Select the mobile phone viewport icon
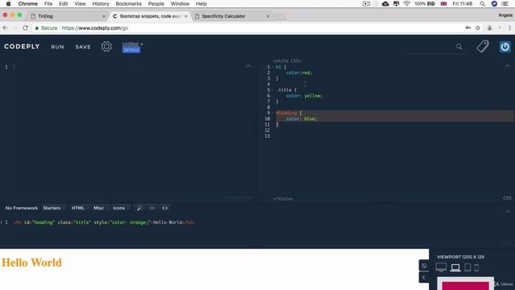The height and width of the screenshot is (290, 515). click(476, 267)
